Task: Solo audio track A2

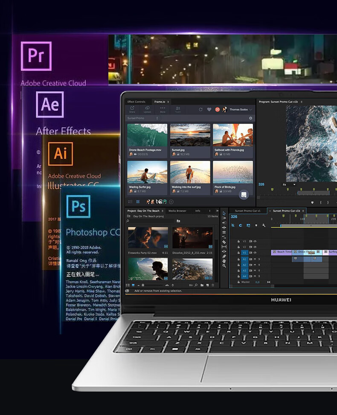Action: pos(259,265)
